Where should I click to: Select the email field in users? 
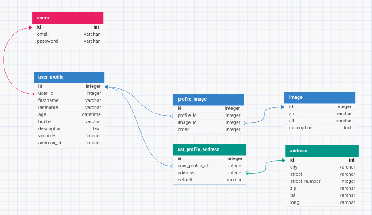coord(68,34)
